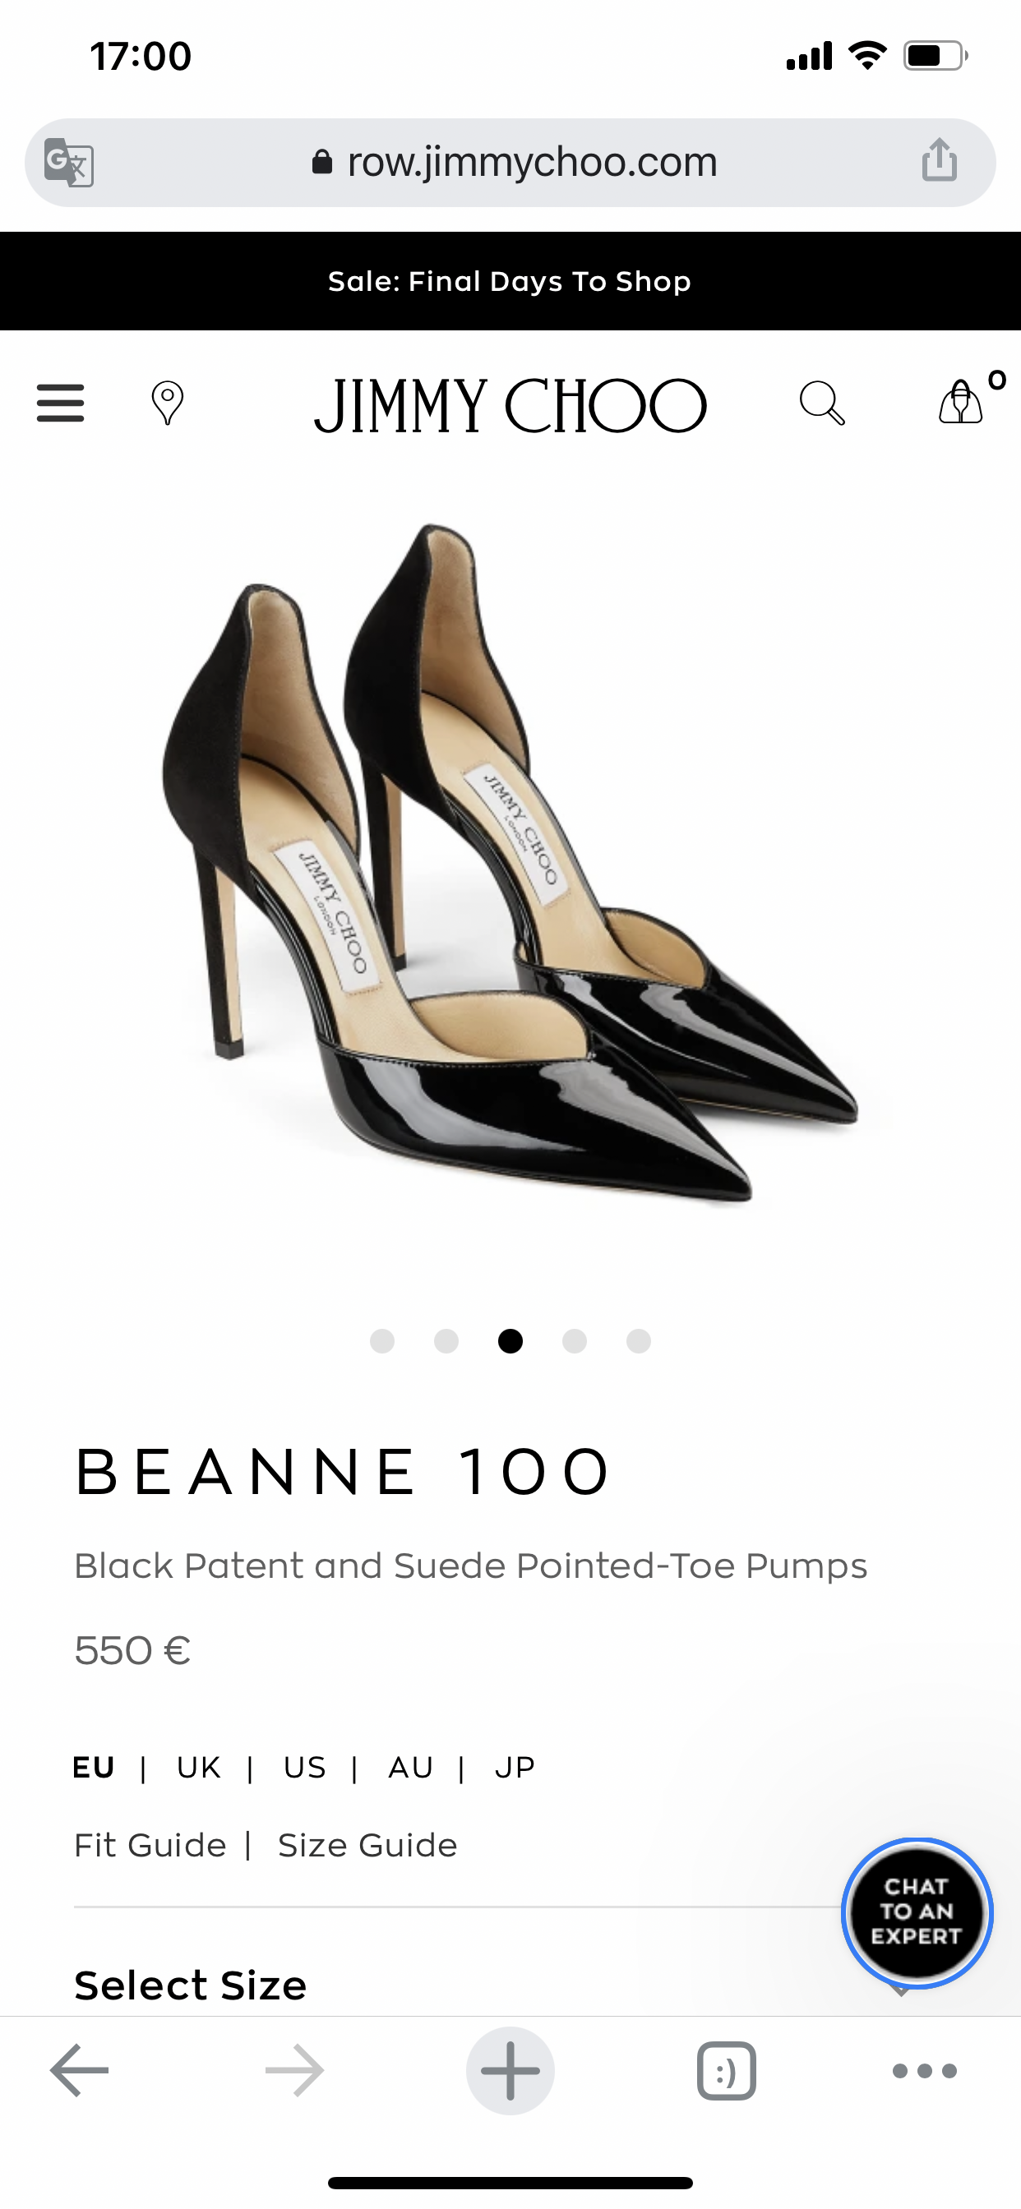Select the fifth image carousel dot
Image resolution: width=1021 pixels, height=2209 pixels.
pos(639,1340)
